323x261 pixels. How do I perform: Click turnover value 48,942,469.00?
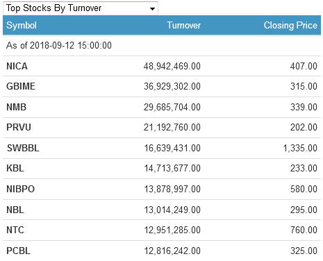pyautogui.click(x=172, y=66)
